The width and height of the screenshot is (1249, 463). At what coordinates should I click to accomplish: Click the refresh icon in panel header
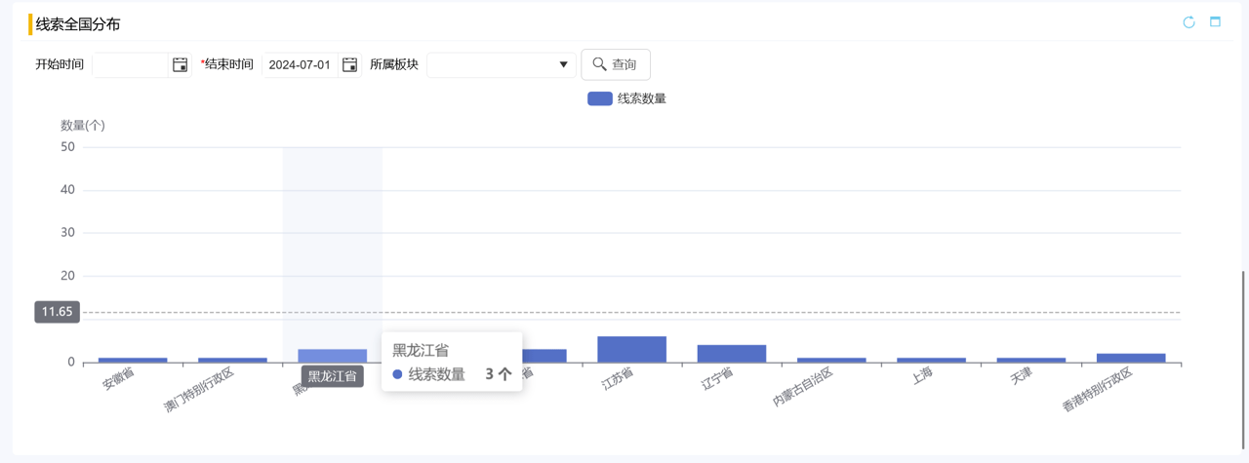[x=1189, y=22]
